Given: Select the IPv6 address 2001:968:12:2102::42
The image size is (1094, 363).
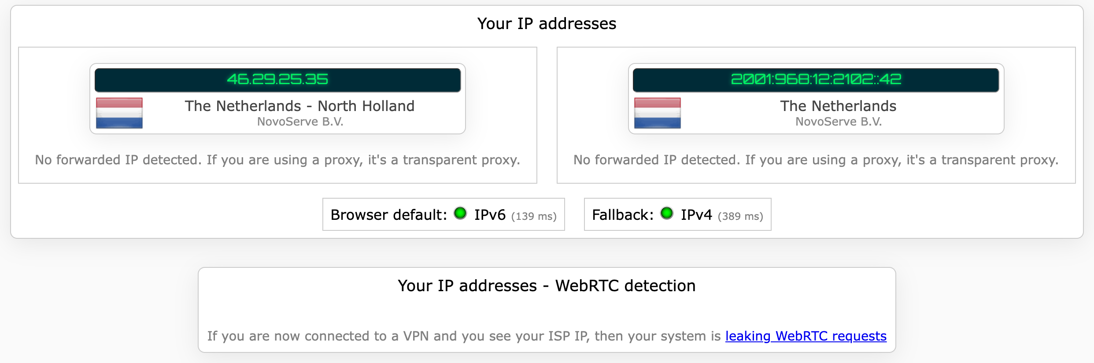Looking at the screenshot, I should 816,79.
